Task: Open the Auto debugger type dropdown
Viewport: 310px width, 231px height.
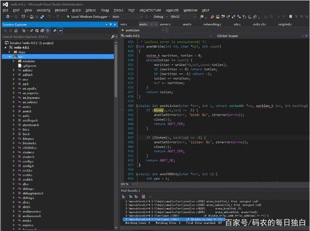Action: (x=127, y=17)
